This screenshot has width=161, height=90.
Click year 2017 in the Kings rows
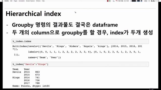(27, 83)
